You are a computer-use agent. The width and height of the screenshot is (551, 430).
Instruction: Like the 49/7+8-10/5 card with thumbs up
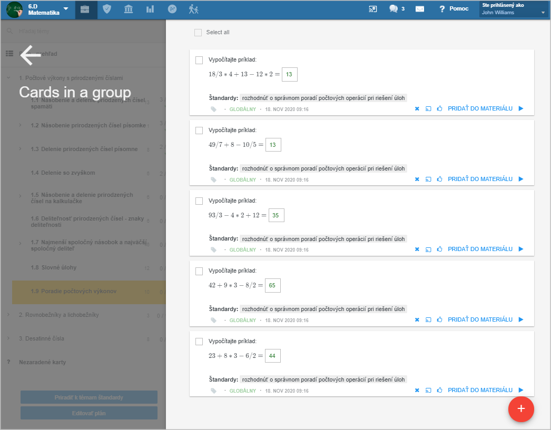[x=440, y=179]
